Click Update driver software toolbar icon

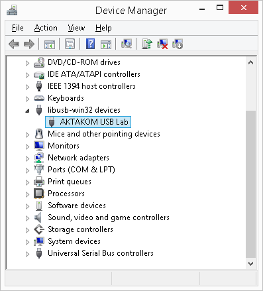(x=147, y=44)
